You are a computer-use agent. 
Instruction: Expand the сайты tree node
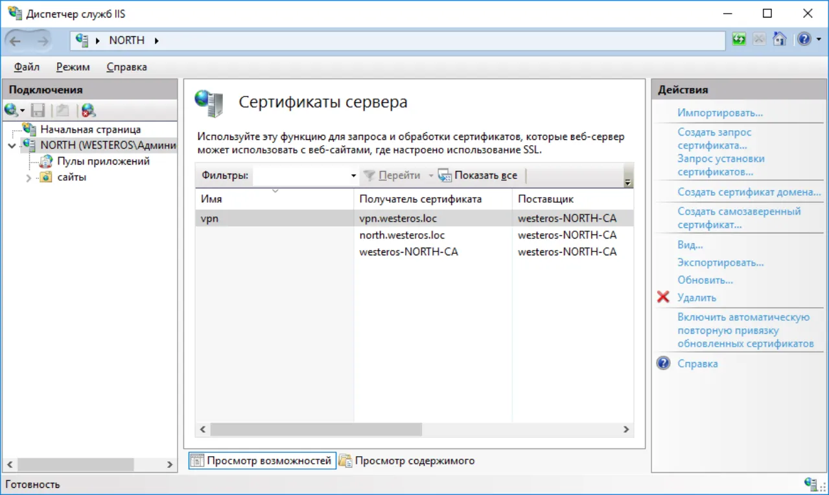click(x=29, y=178)
